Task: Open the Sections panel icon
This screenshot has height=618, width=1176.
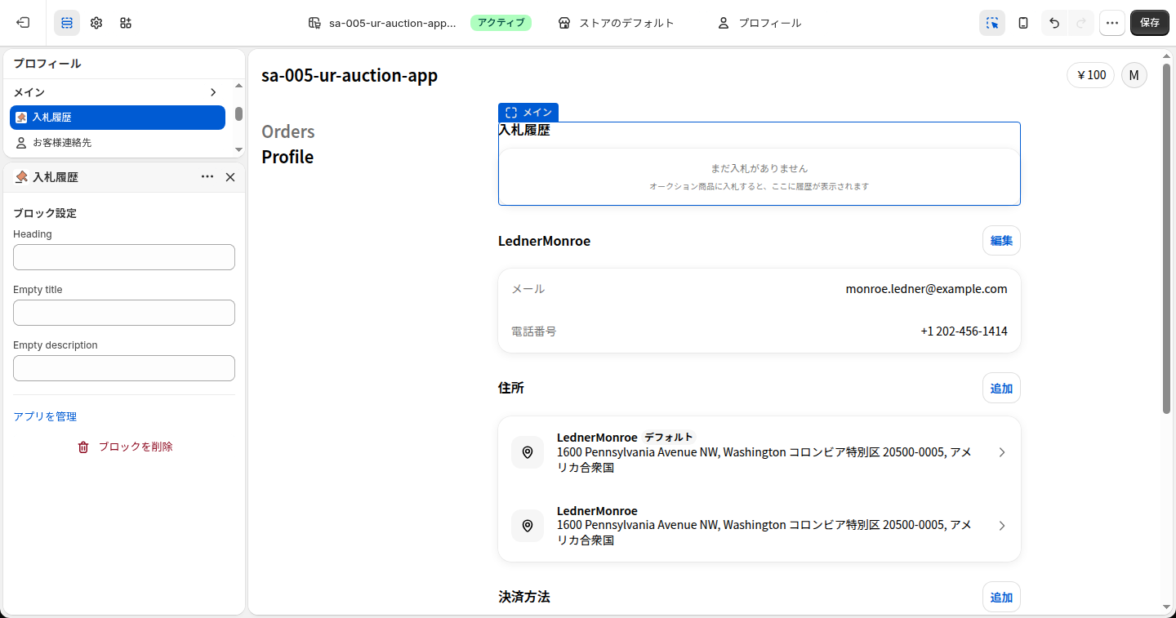Action: pos(67,23)
